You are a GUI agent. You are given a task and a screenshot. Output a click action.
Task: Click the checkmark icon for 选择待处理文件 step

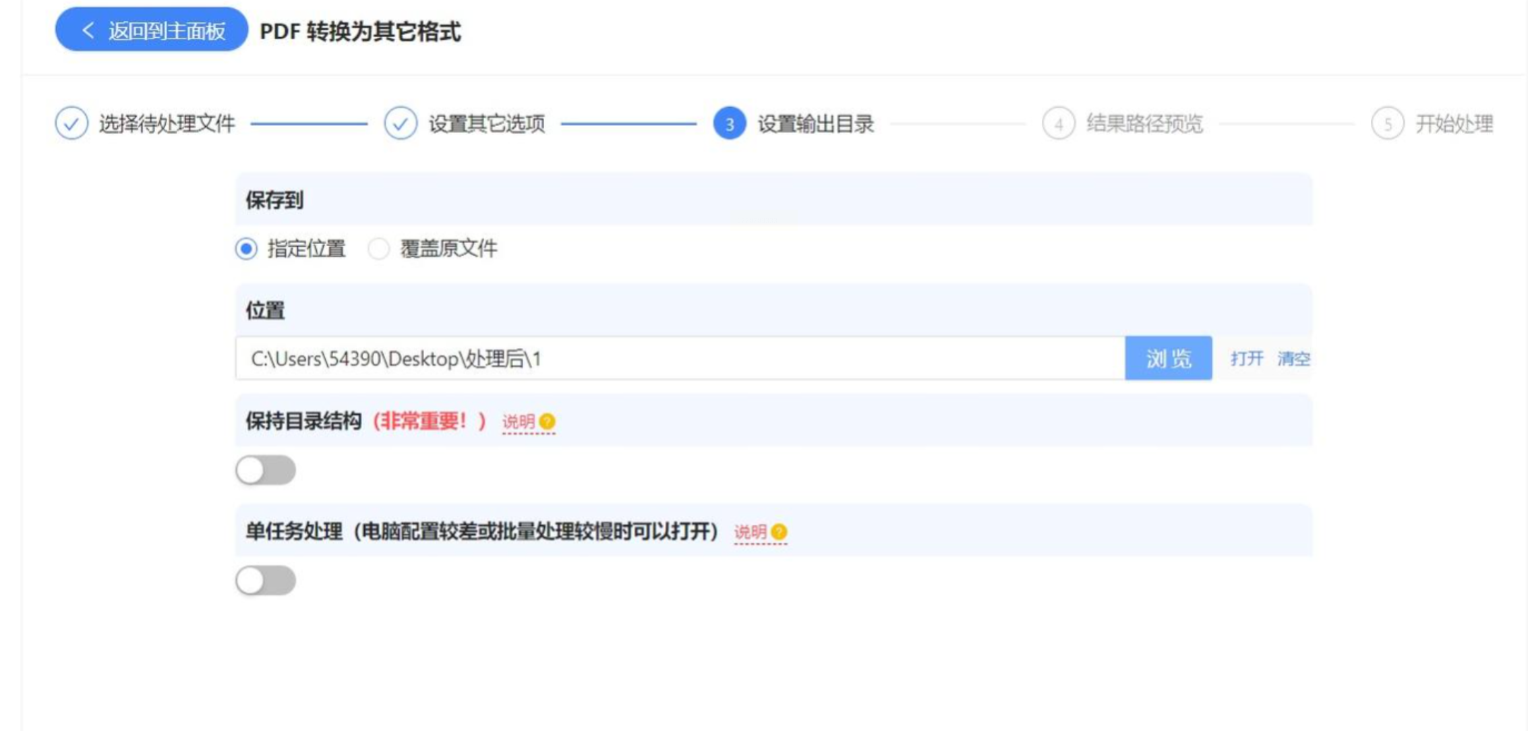click(71, 123)
